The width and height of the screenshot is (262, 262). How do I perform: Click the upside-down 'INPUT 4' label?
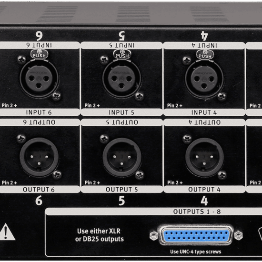(x=204, y=45)
